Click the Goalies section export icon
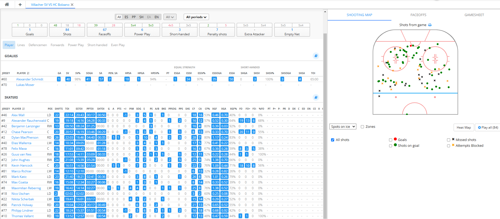The width and height of the screenshot is (500, 219). coord(316,56)
